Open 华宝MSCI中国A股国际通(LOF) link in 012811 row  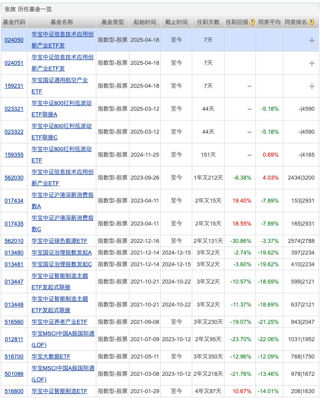[63, 339]
